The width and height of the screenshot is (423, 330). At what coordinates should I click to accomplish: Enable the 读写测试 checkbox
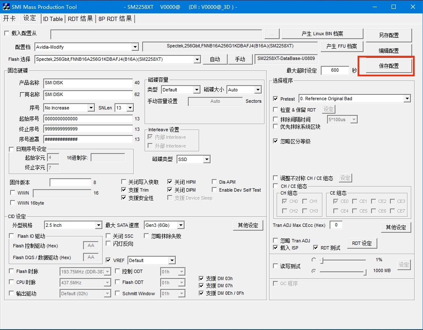tap(275, 266)
